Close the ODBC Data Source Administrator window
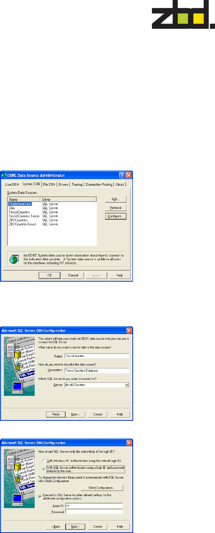 (129, 175)
